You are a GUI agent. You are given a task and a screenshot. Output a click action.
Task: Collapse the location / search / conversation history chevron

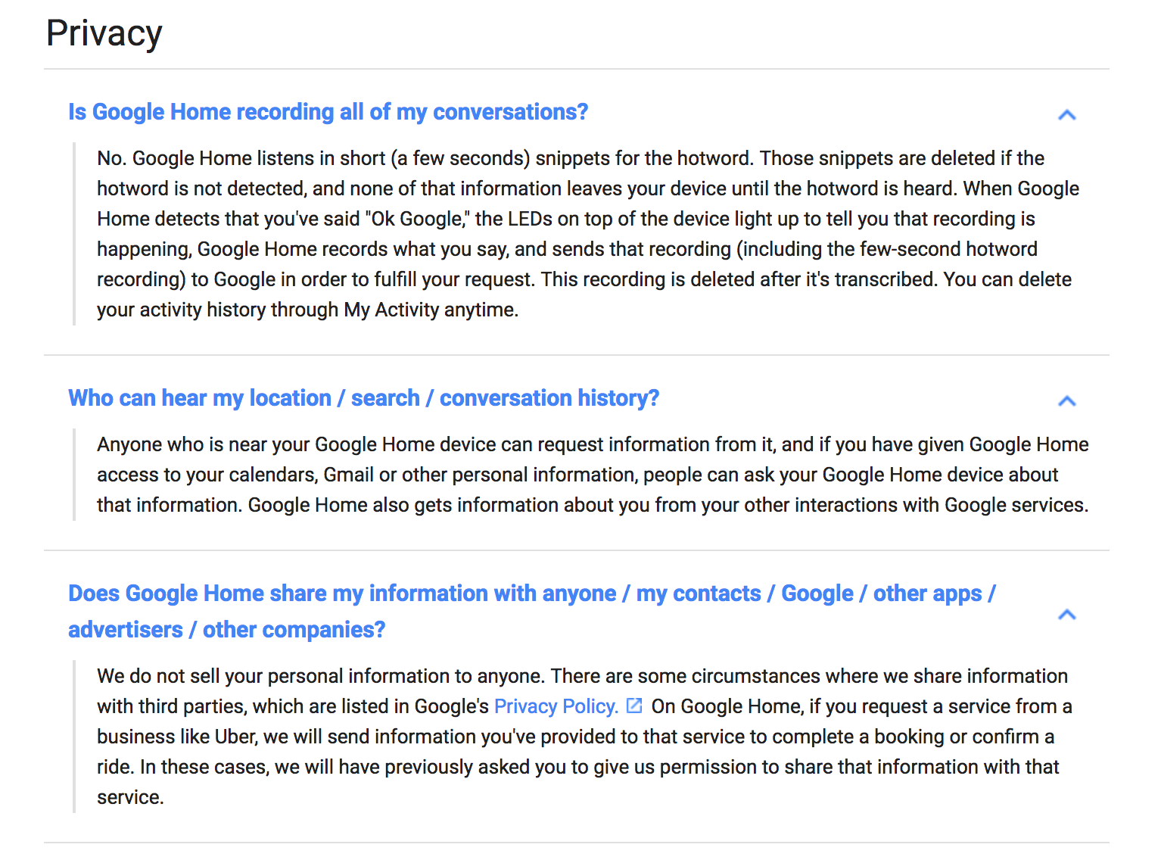(1066, 401)
